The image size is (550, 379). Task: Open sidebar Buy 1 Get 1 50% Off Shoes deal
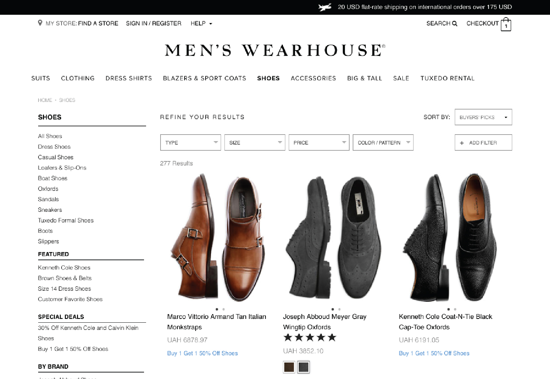point(73,349)
